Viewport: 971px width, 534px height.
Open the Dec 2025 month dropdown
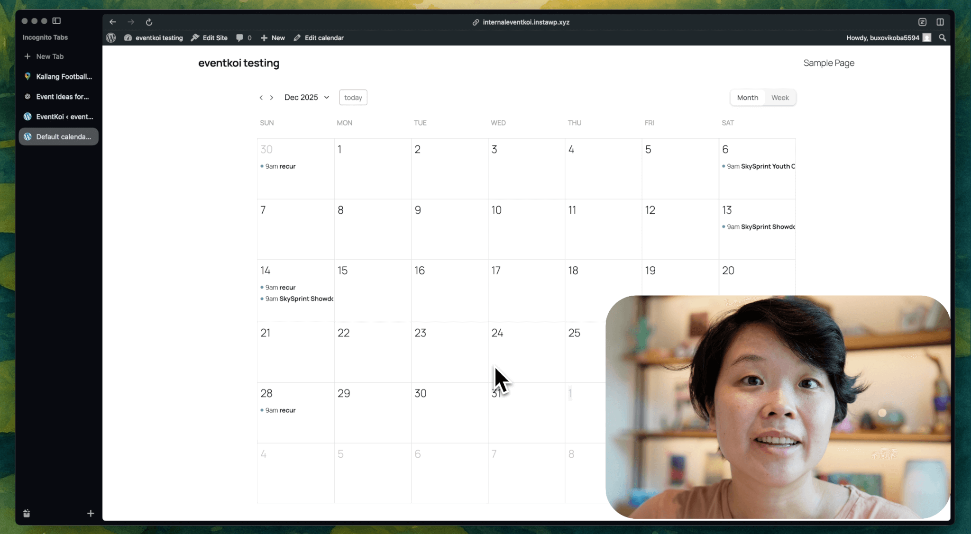(307, 98)
